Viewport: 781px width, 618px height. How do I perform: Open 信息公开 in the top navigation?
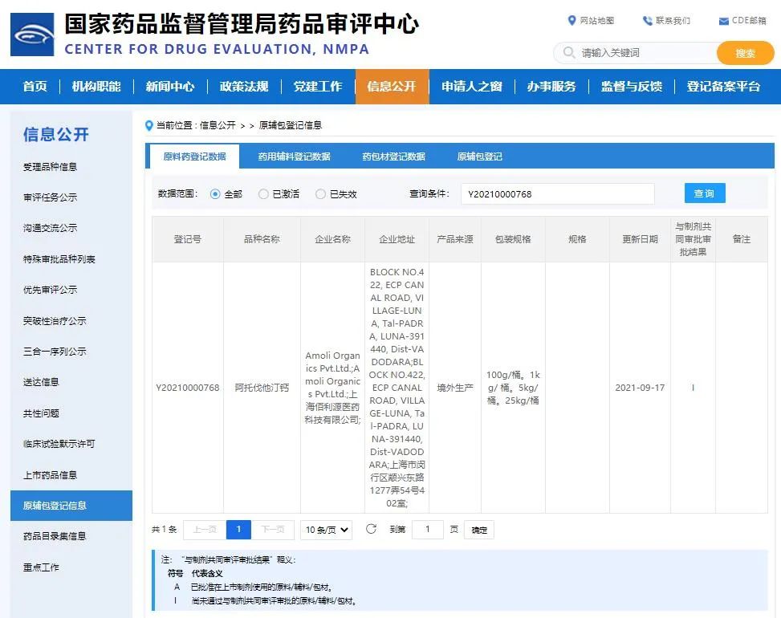tap(391, 87)
